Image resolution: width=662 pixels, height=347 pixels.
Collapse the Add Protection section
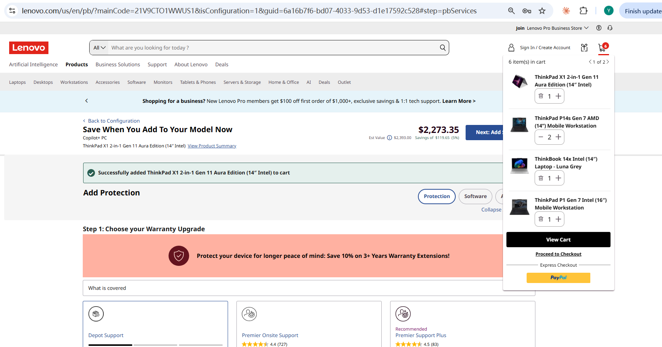tap(491, 209)
